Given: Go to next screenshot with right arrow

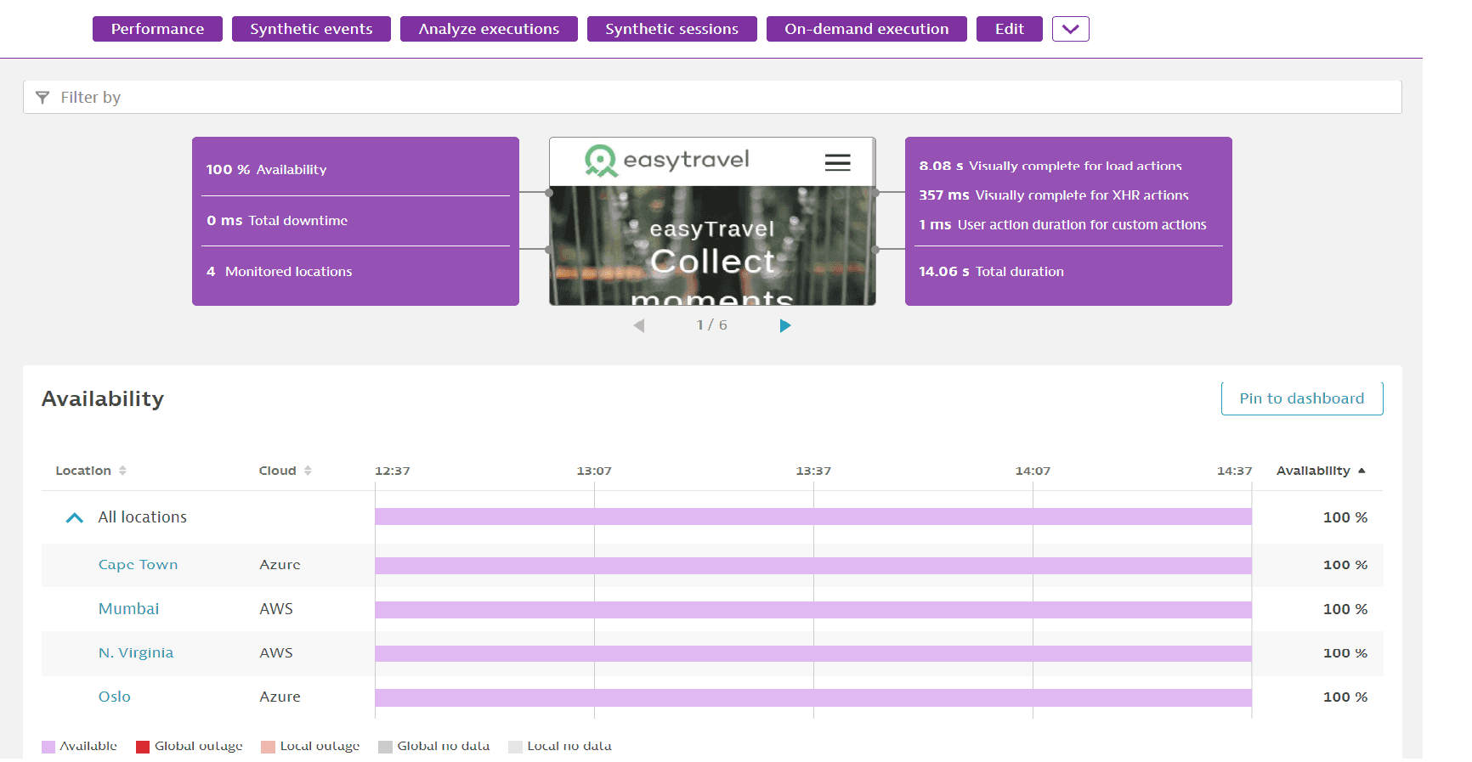Looking at the screenshot, I should pyautogui.click(x=784, y=325).
